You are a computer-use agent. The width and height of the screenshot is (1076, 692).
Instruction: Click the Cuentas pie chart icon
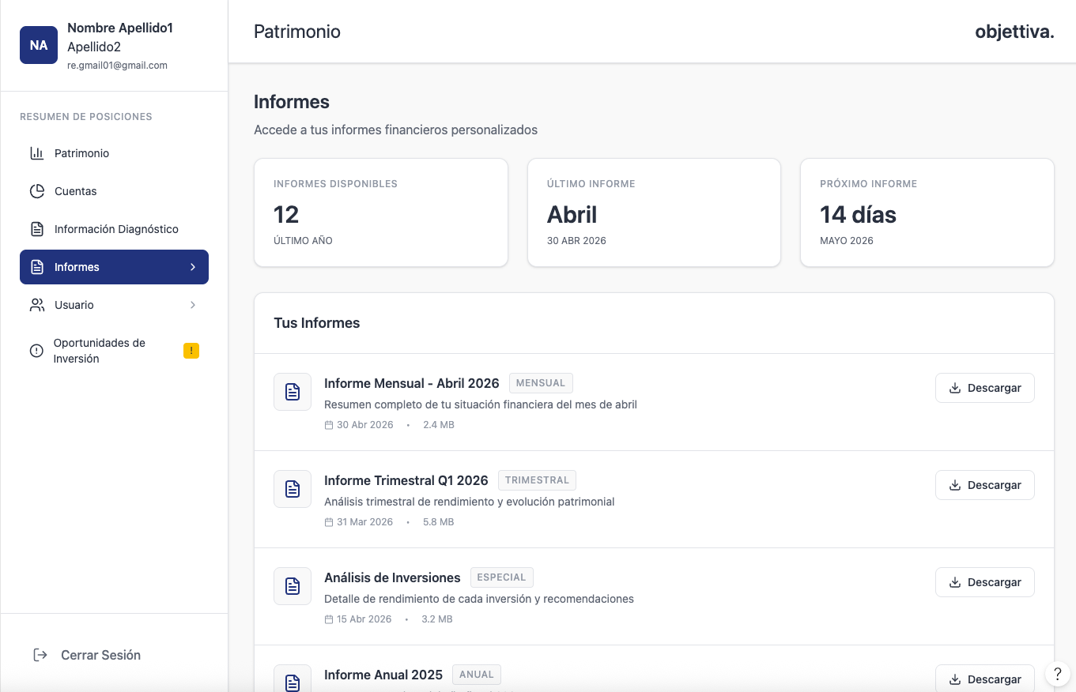[37, 191]
